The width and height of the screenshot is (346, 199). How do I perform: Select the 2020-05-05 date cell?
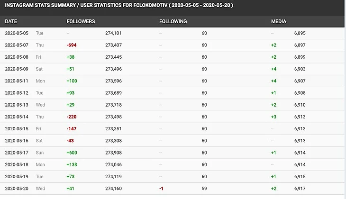[x=17, y=33]
